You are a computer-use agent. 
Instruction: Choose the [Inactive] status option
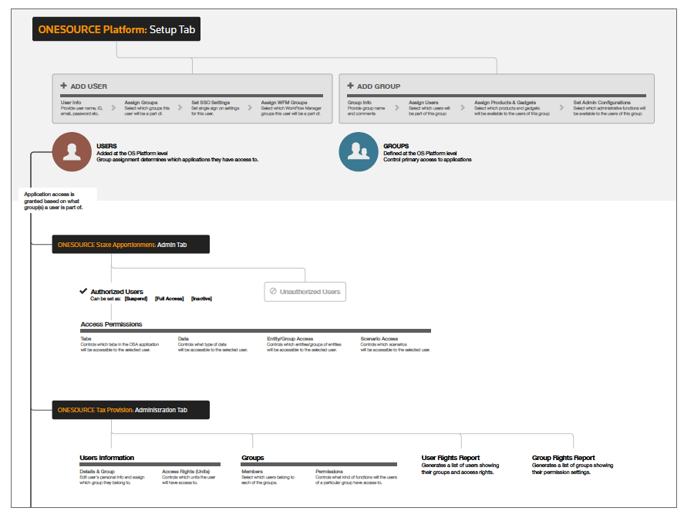tap(201, 299)
